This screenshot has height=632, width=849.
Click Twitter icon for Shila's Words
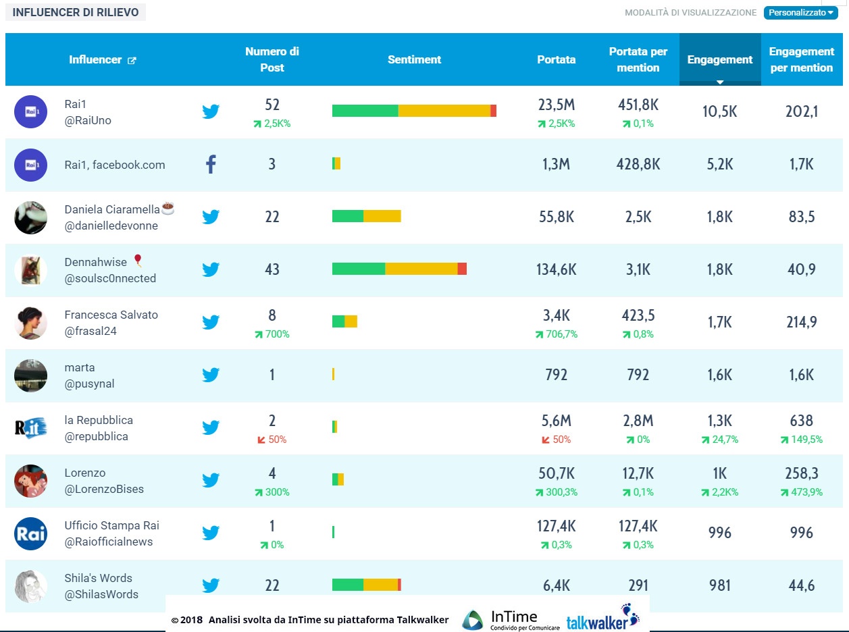pos(211,585)
